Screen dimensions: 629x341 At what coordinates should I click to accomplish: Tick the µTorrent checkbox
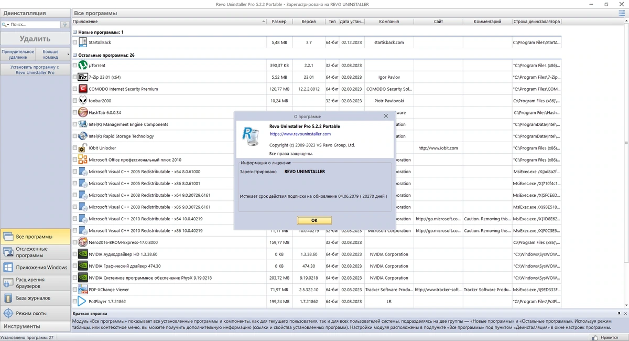(x=75, y=66)
